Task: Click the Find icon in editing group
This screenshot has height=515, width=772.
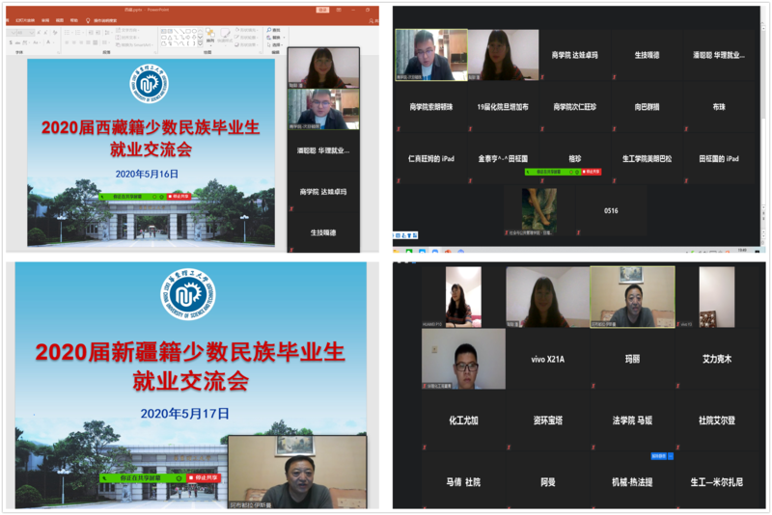Action: point(273,30)
